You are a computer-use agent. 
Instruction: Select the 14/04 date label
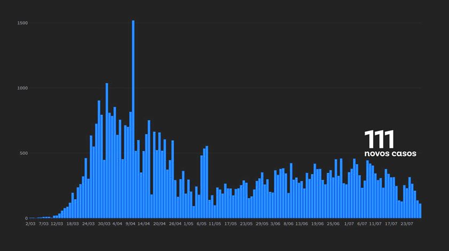pyautogui.click(x=143, y=224)
